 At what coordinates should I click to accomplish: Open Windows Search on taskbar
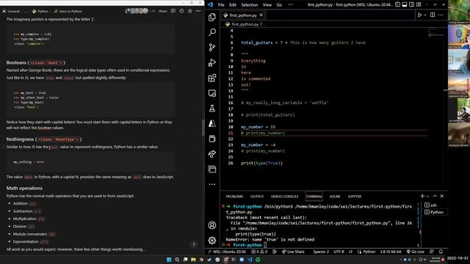click(x=177, y=260)
